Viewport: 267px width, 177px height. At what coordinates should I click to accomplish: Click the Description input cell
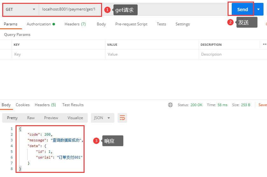pos(233,54)
